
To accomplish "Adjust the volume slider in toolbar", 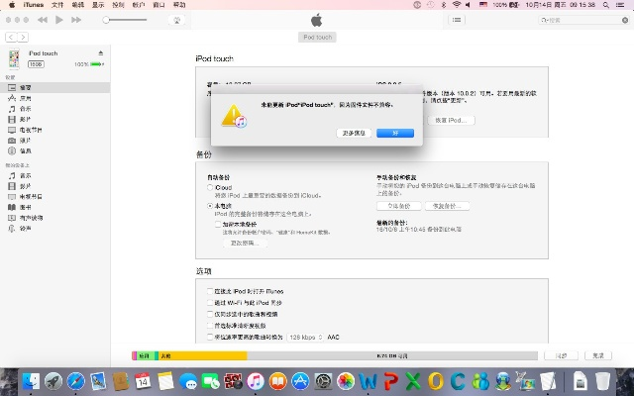I will (126, 20).
